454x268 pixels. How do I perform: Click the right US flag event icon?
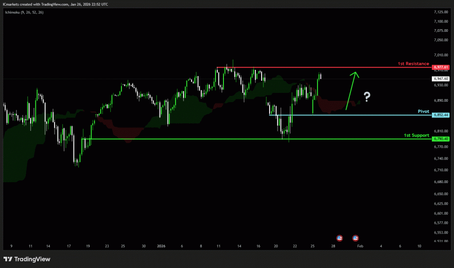(356, 238)
